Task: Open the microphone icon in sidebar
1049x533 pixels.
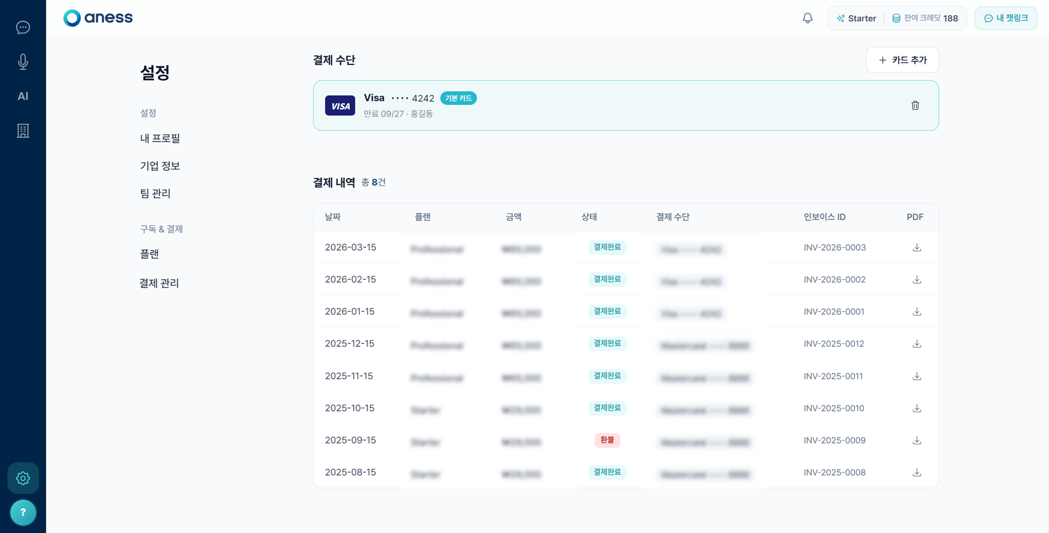Action: [23, 62]
